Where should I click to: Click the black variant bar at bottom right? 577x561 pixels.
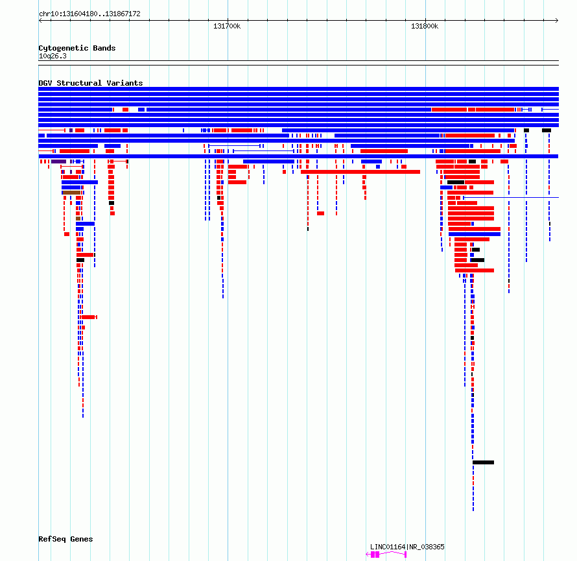(483, 462)
